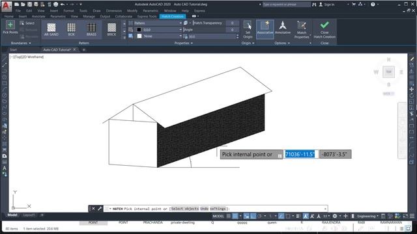The image size is (417, 234).
Task: Click the search keyword input box
Action: click(286, 5)
